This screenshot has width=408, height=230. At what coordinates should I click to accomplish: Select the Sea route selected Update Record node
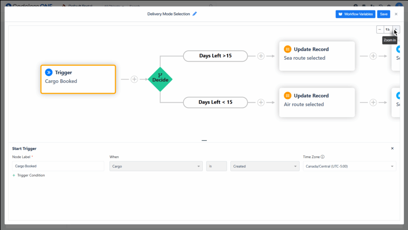point(317,56)
